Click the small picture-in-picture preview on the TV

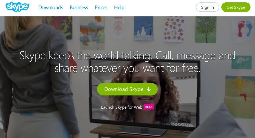tap(180, 117)
